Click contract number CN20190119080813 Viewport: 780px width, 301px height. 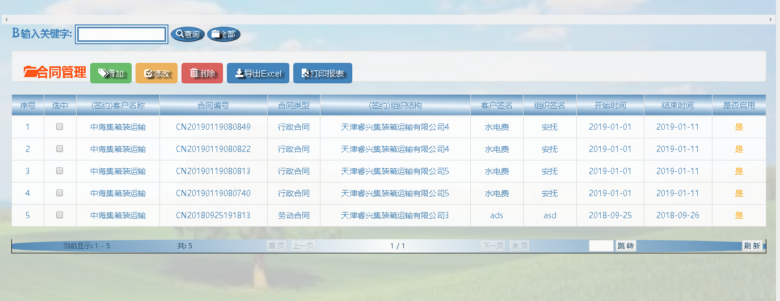pyautogui.click(x=213, y=171)
